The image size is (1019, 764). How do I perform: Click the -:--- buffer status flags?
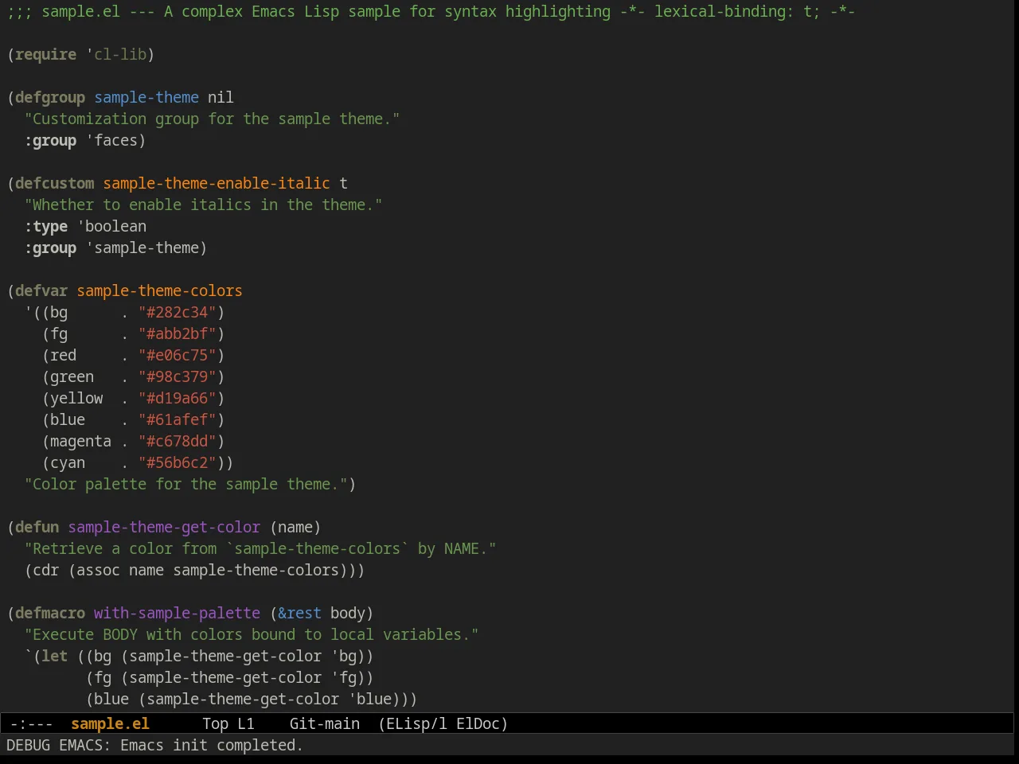coord(31,723)
